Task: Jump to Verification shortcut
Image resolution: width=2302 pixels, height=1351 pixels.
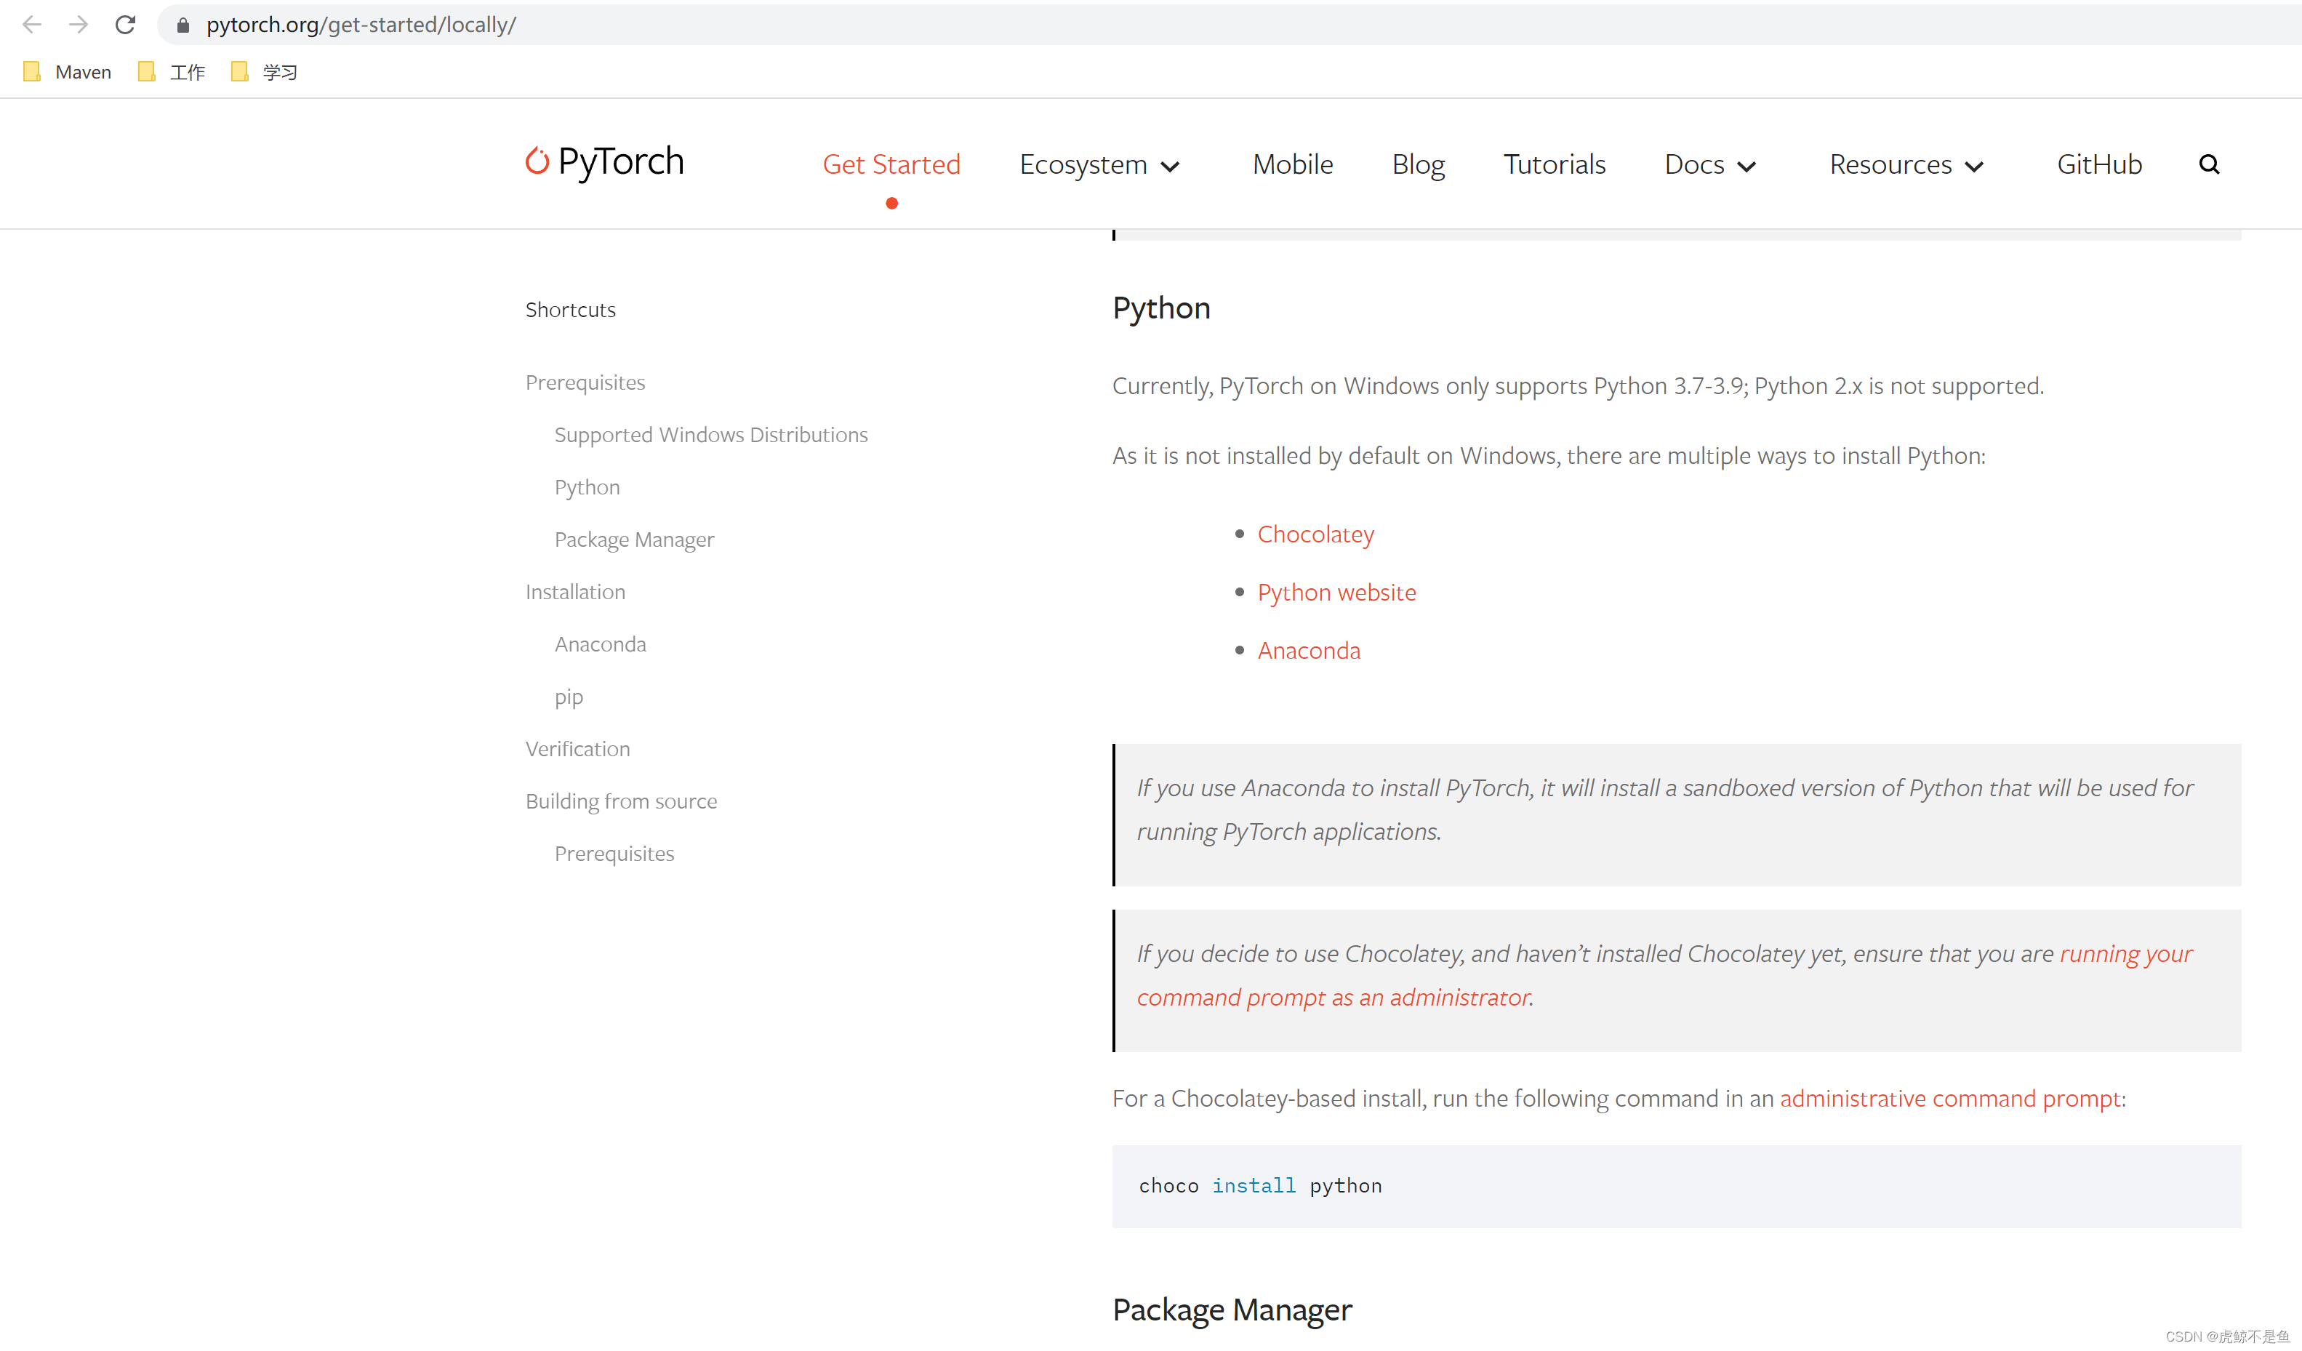Action: point(577,749)
